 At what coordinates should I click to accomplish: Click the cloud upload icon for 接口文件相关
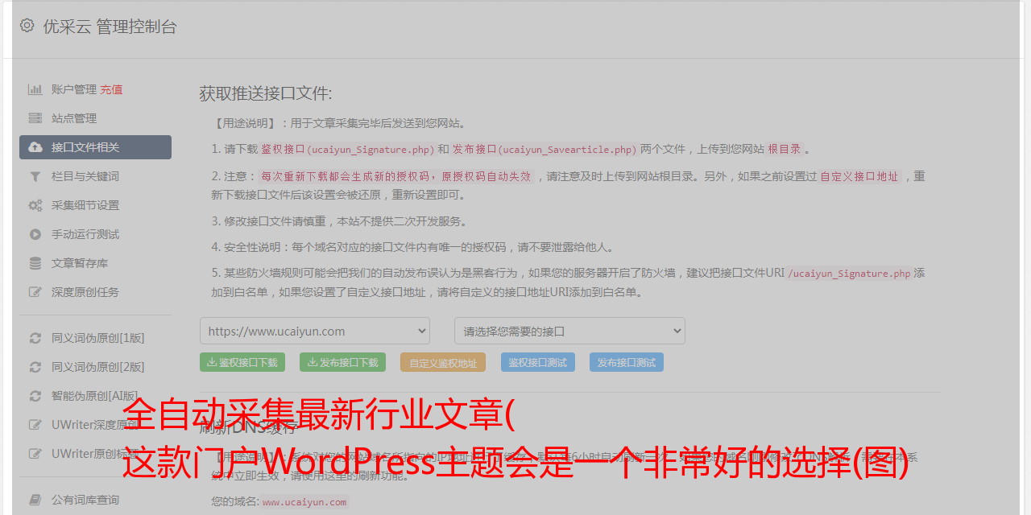(x=35, y=147)
